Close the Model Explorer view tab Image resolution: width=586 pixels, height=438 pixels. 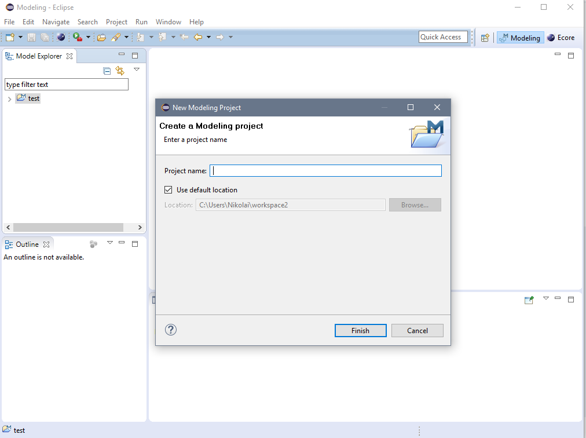[x=69, y=56]
